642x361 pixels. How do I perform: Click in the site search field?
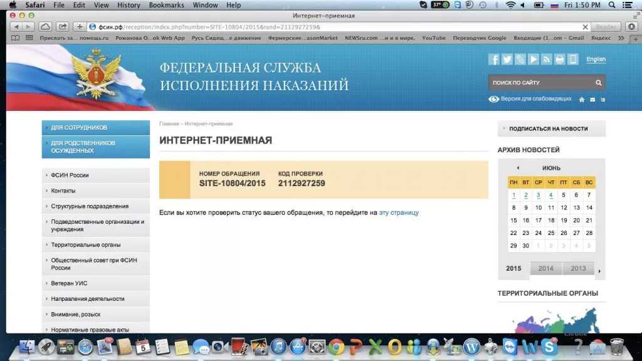(x=541, y=83)
